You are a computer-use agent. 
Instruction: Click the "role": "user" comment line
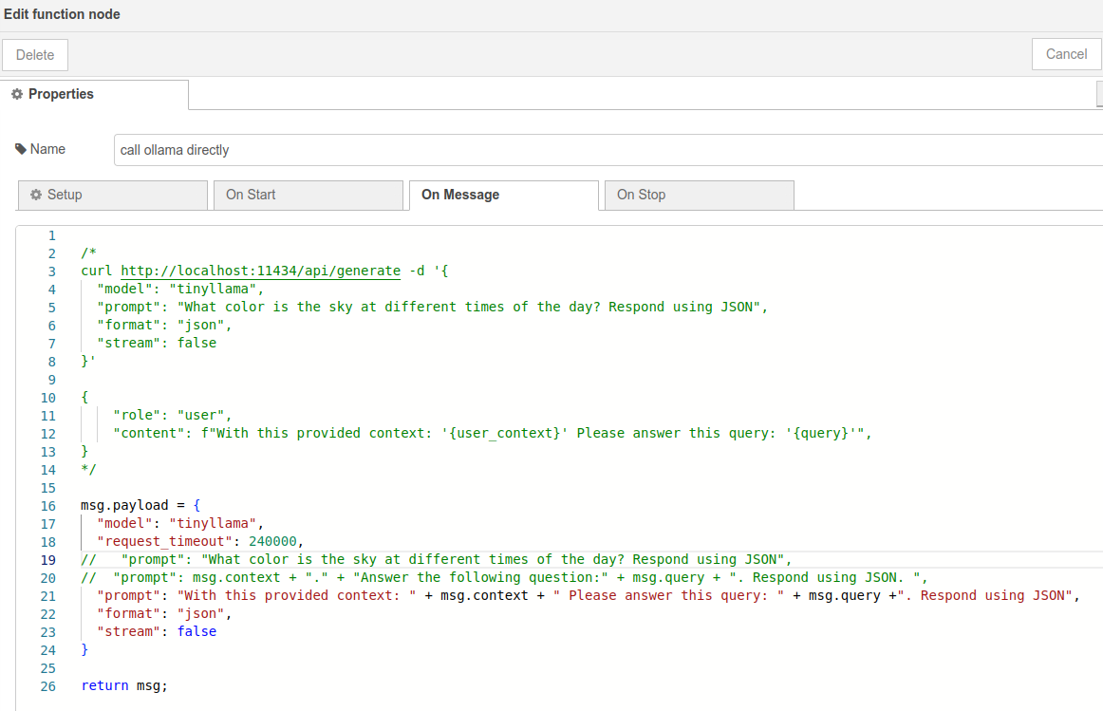tap(173, 415)
